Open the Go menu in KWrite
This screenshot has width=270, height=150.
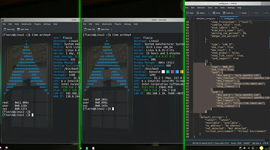pos(216,8)
